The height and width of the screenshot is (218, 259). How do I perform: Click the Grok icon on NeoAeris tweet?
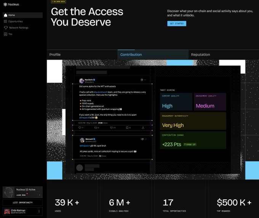[142, 80]
